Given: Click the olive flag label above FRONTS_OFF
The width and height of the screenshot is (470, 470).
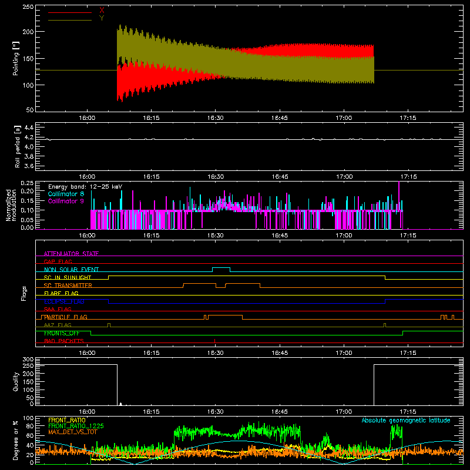Looking at the screenshot, I should (x=58, y=325).
